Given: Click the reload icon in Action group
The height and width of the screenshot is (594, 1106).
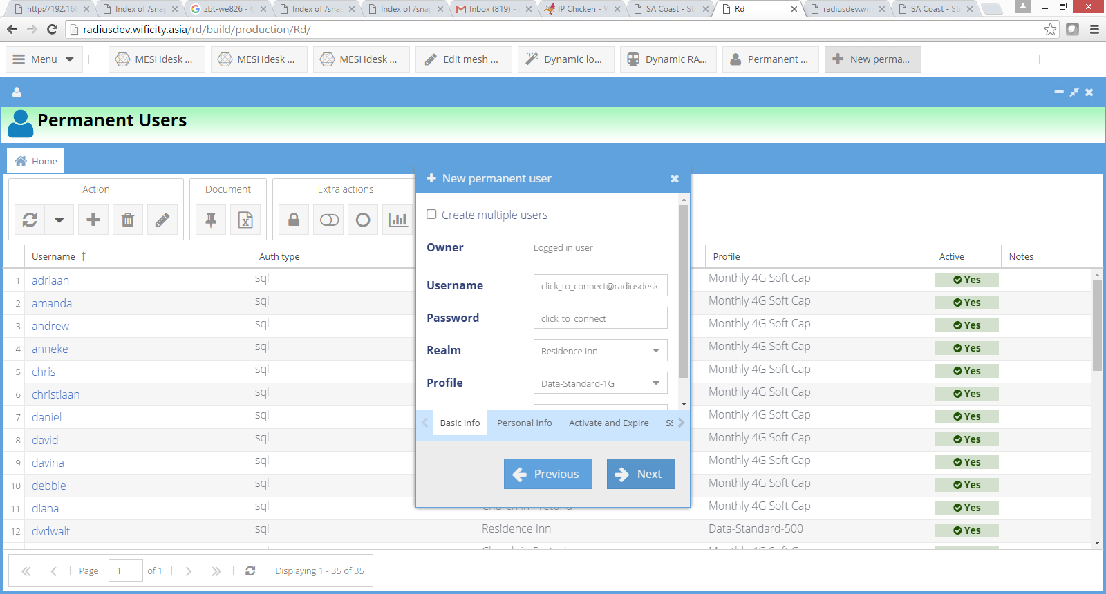Looking at the screenshot, I should click(30, 220).
